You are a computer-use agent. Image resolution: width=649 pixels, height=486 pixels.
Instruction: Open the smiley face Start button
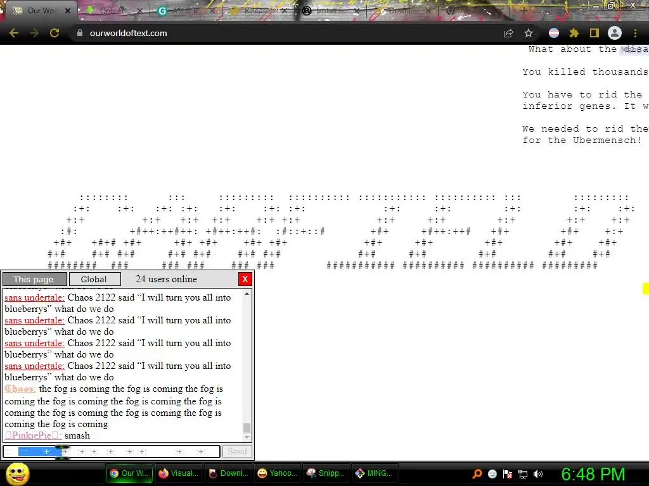click(17, 473)
